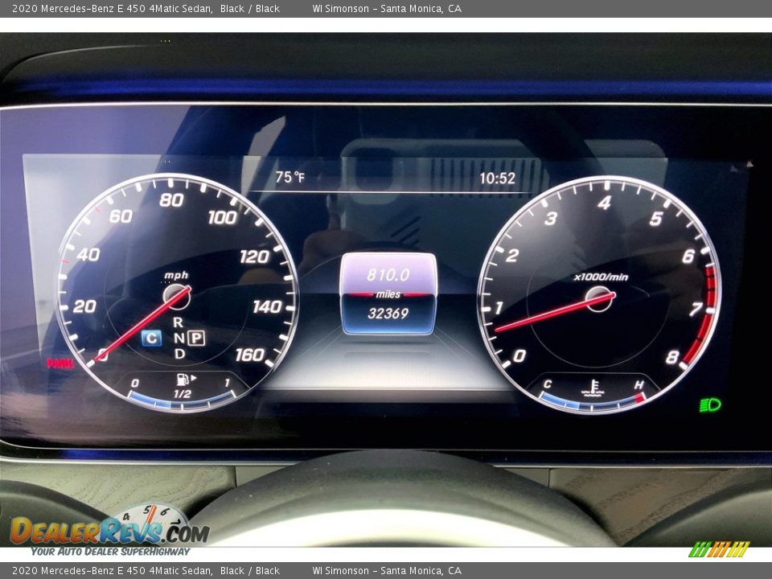Click the coolant temperature icon
The width and height of the screenshot is (772, 579).
point(593,388)
